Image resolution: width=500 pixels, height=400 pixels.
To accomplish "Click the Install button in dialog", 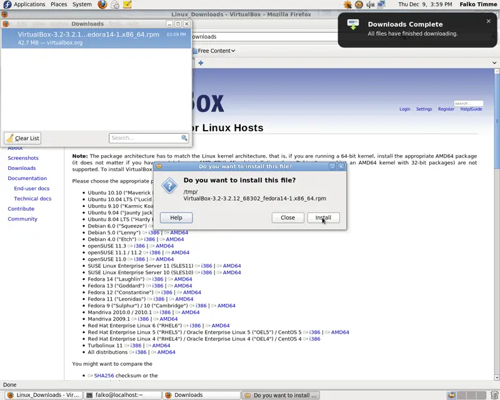I will [323, 217].
